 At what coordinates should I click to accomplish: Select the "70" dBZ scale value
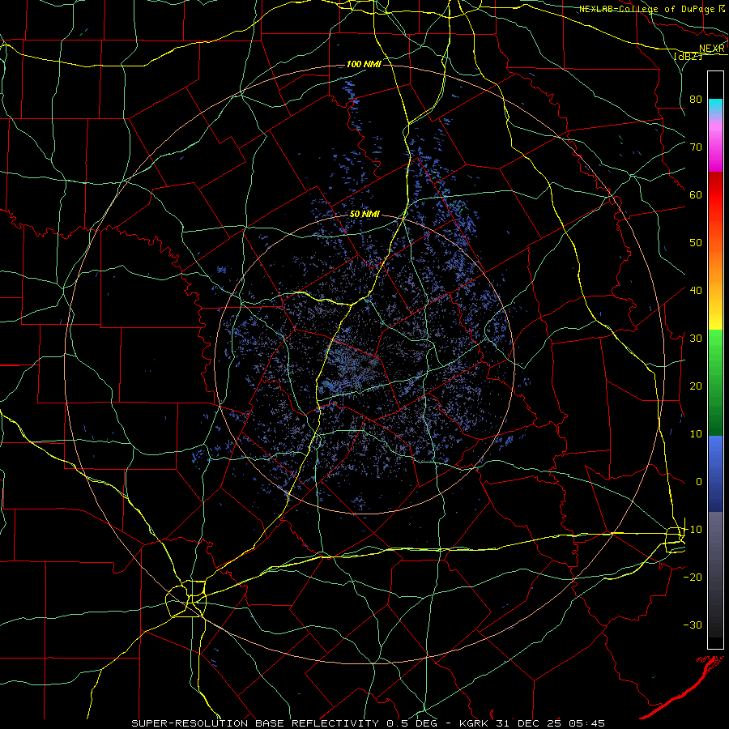click(696, 147)
